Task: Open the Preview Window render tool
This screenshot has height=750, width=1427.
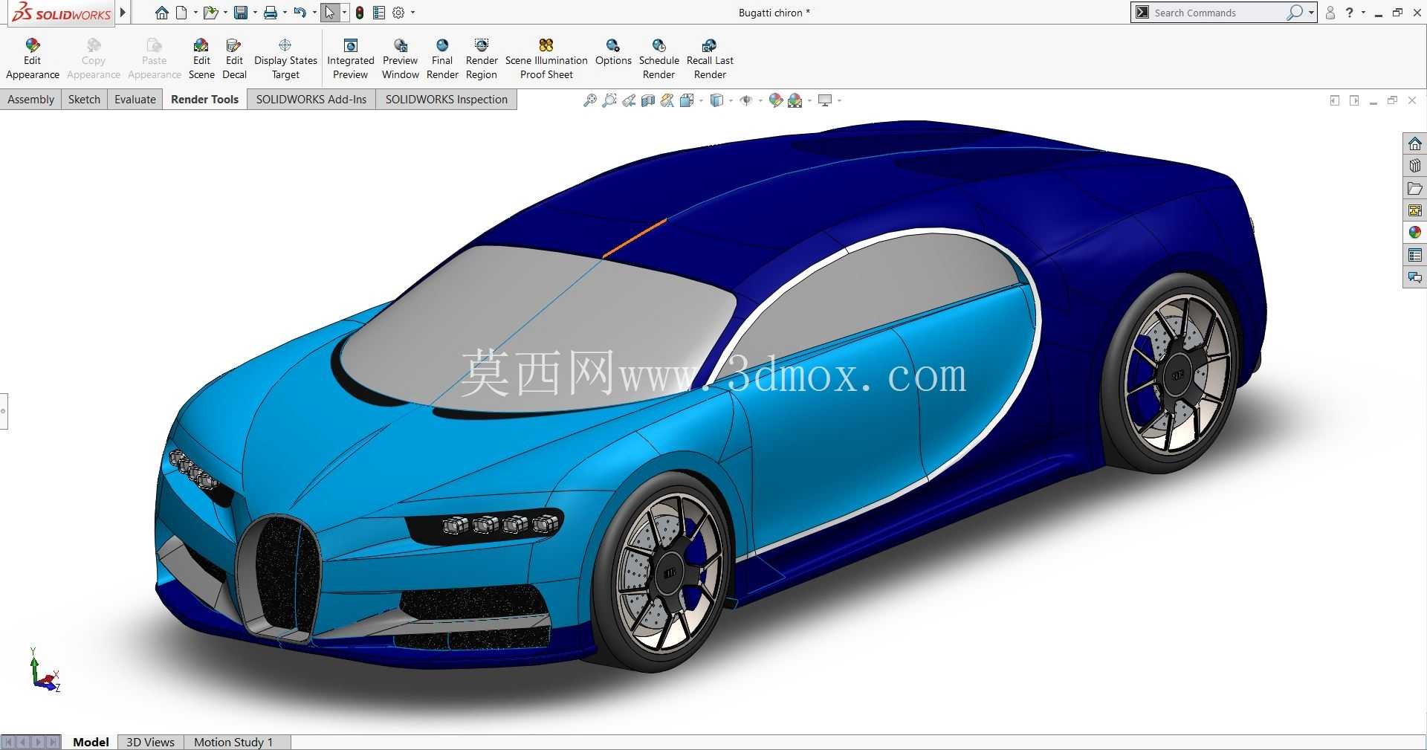Action: coord(400,59)
